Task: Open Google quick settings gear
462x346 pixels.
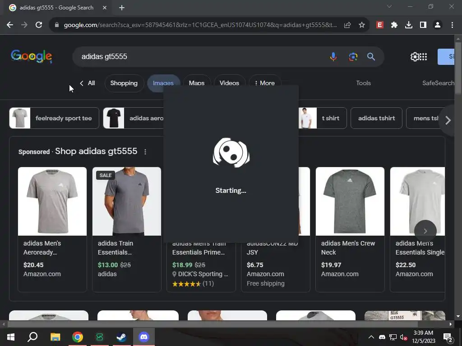Action: [415, 56]
